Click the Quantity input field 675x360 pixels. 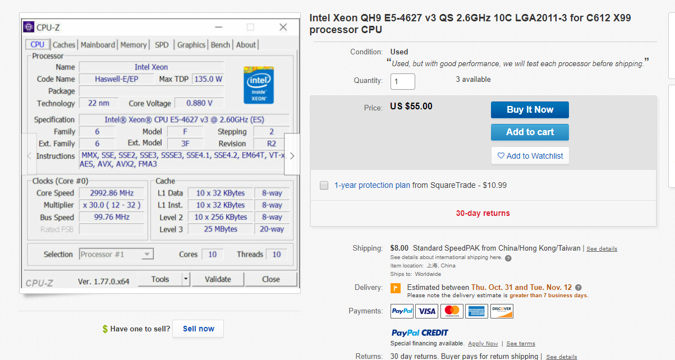pyautogui.click(x=402, y=81)
